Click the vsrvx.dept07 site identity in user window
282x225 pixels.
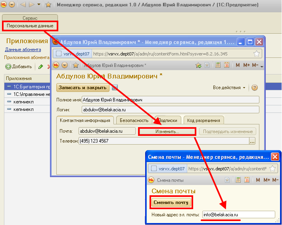(73, 54)
